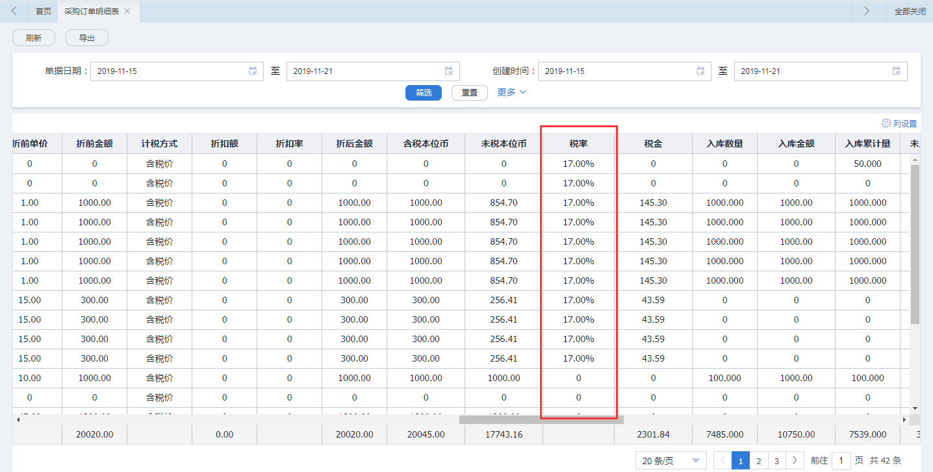Image resolution: width=933 pixels, height=472 pixels.
Task: Open calendar for 创建时间 start date
Action: 700,71
